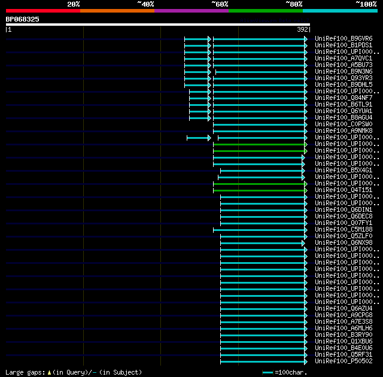Click the UniRef100_Q4T151 green alignment bar
383x377 pixels.
tap(259, 190)
